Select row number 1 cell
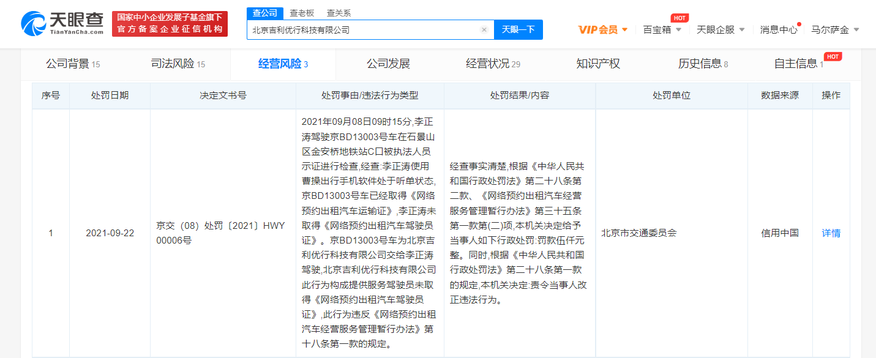Image resolution: width=876 pixels, height=358 pixels. [x=51, y=233]
